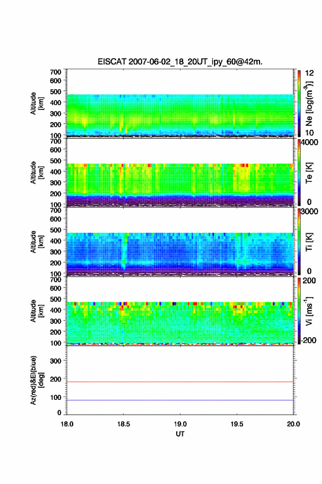Click the 19.0 tick label on UT axis
The width and height of the screenshot is (322, 484).
pyautogui.click(x=180, y=424)
